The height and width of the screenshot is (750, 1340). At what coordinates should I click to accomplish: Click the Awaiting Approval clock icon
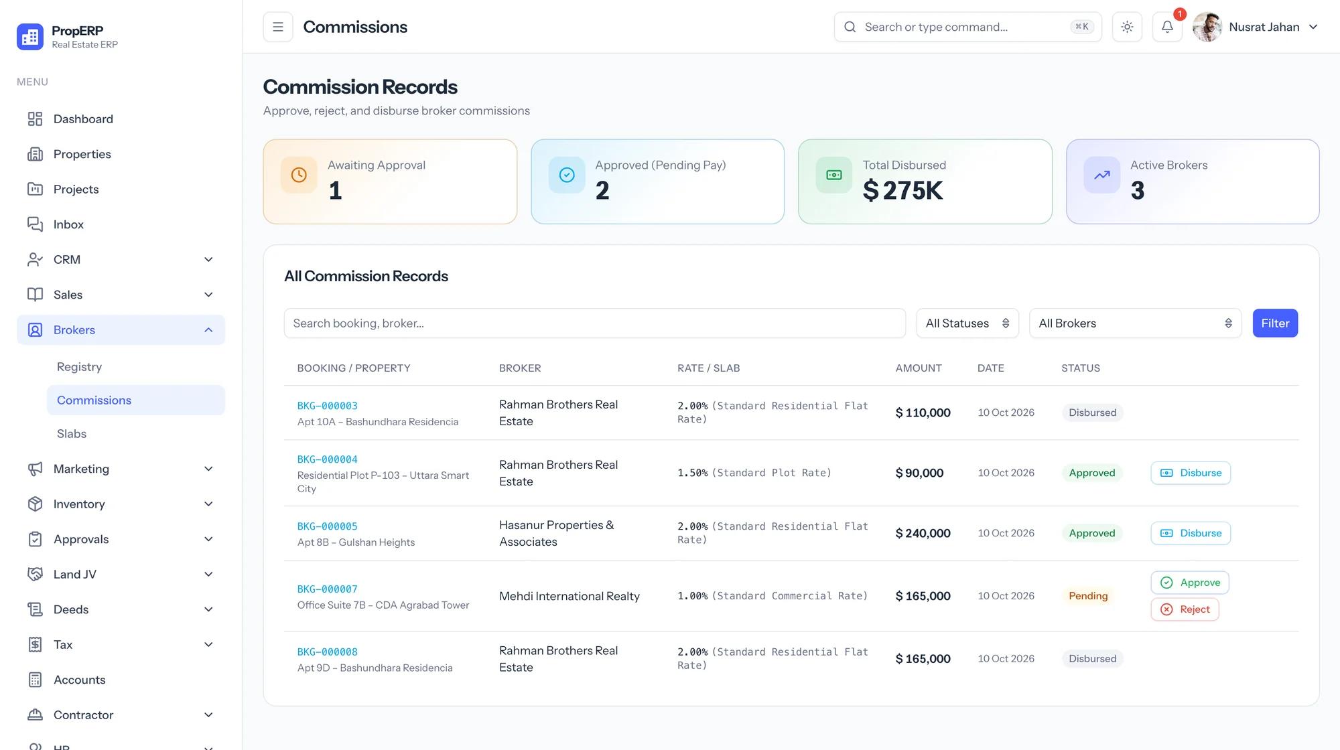tap(299, 175)
